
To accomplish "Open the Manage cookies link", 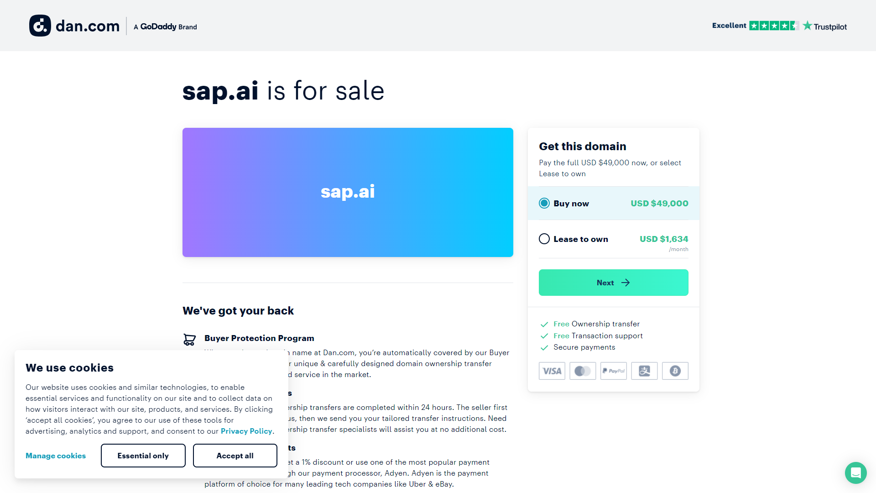I will [55, 455].
